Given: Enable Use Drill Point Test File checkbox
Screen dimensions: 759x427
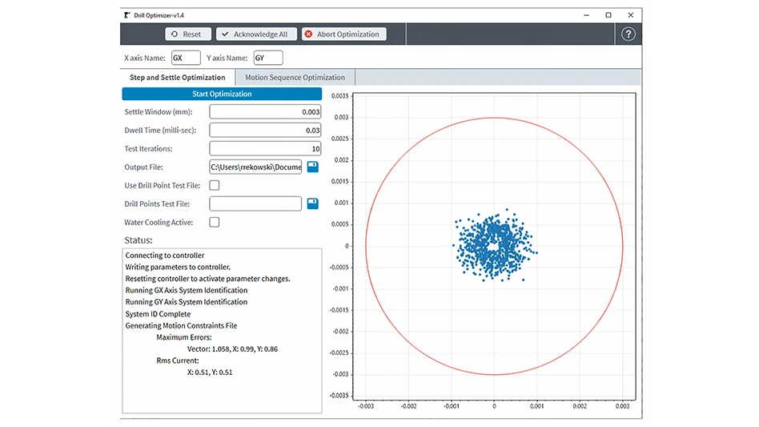Looking at the screenshot, I should click(x=215, y=185).
